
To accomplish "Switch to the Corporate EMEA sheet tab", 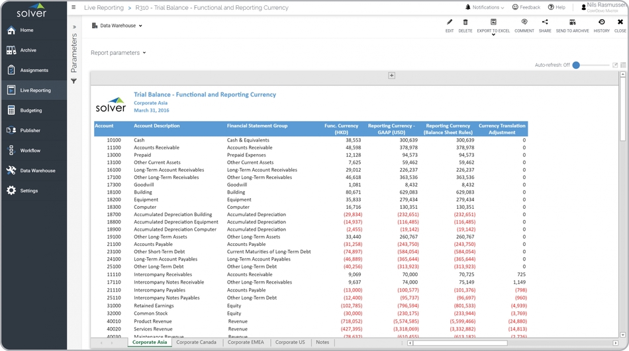I will coord(246,342).
